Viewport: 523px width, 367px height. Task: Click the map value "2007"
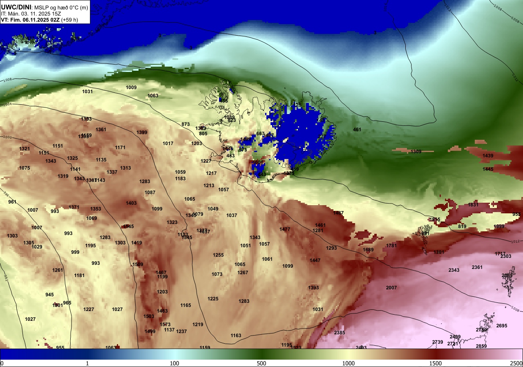391,288
